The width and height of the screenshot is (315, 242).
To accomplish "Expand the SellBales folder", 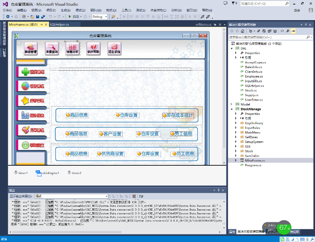I will (x=236, y=137).
